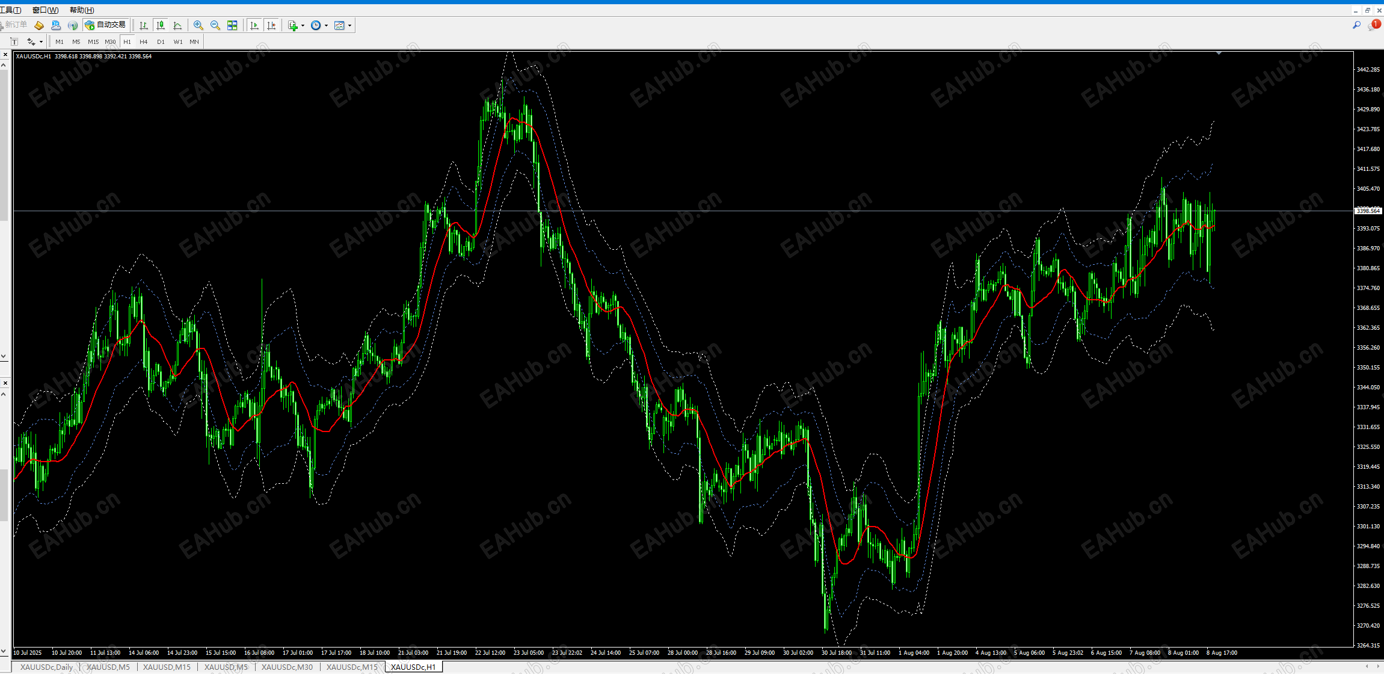Screen dimensions: 1384x674
Task: Toggle chart shift icon
Action: point(271,25)
